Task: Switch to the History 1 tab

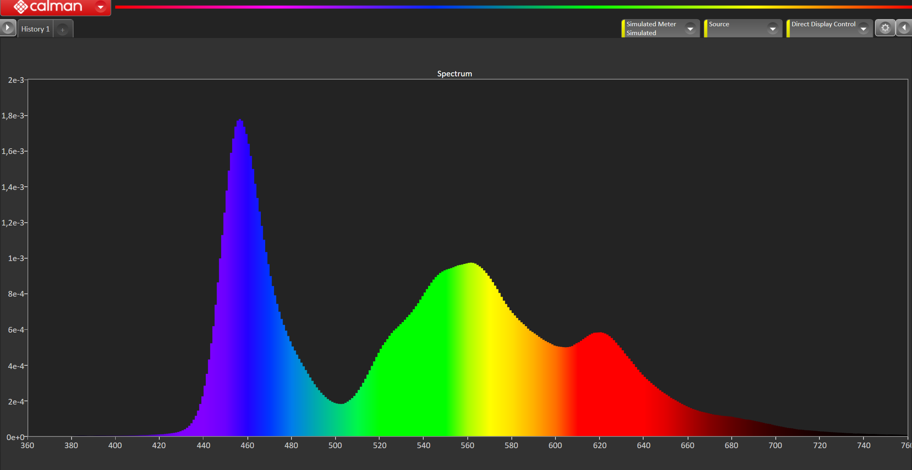Action: coord(35,29)
